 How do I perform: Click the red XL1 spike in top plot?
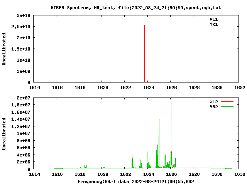pos(144,54)
